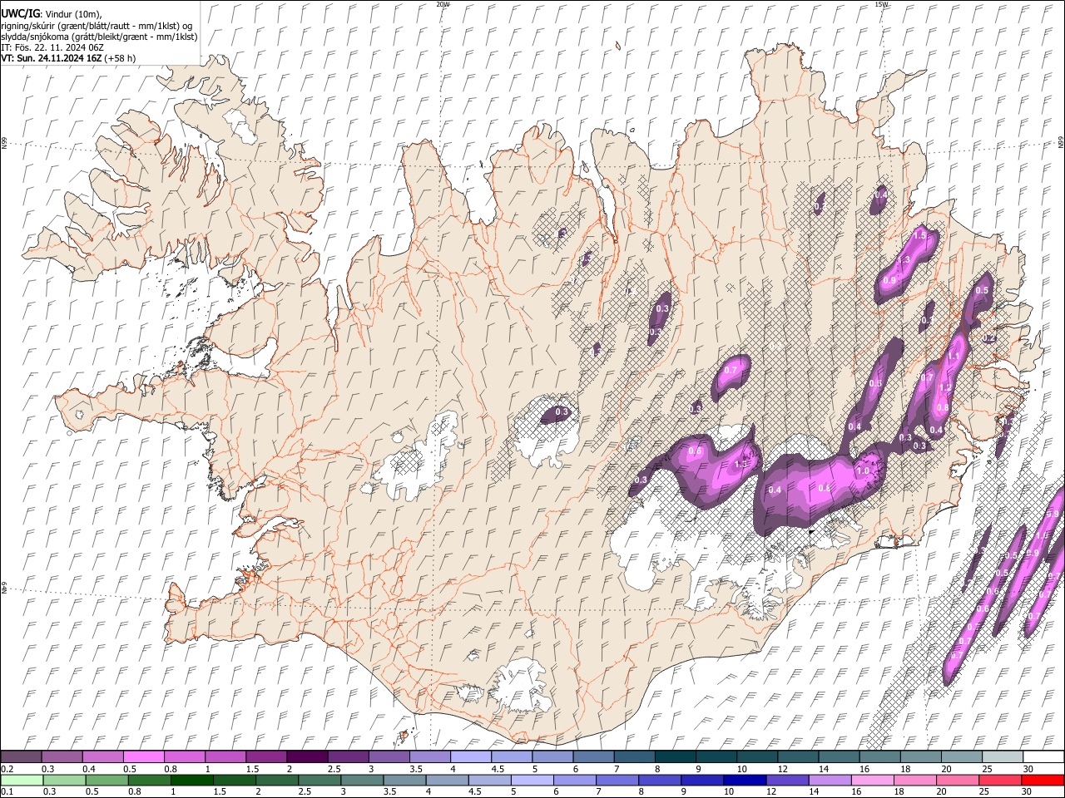Click the "30" label of the lower legend row
The height and width of the screenshot is (798, 1065).
tap(1028, 792)
